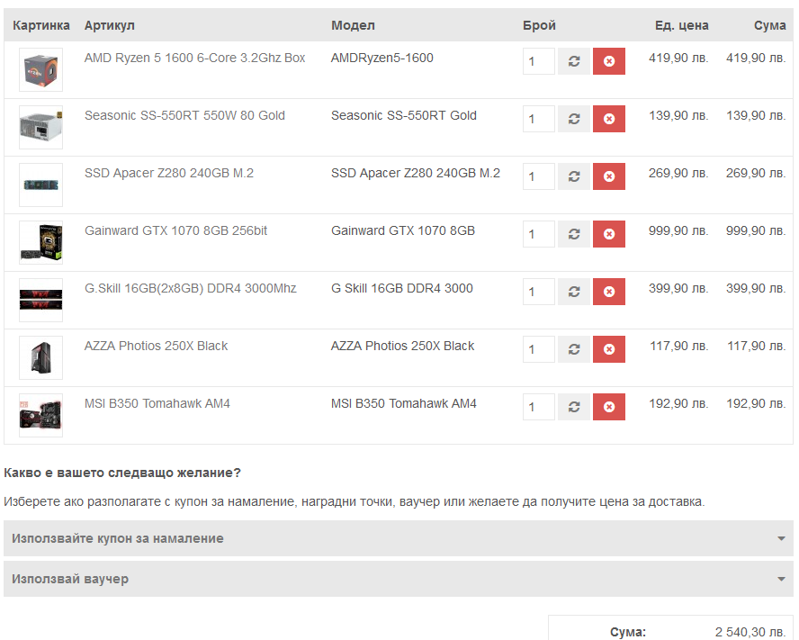Remove G.Skill 16GB DDR4 from cart
Screen dimensions: 799x640
point(609,292)
